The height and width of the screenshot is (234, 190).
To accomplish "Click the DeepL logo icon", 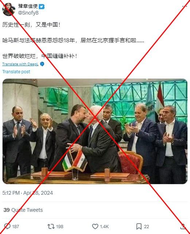I will (x=42, y=64).
